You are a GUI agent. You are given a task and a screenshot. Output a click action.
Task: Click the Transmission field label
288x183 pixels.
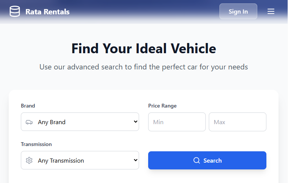click(x=36, y=144)
